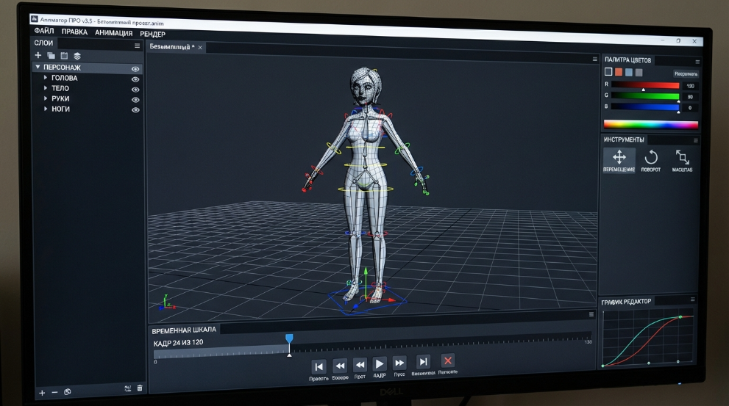
Task: Click the stacked layers icon in the Слои toolbar
Action: tap(77, 56)
